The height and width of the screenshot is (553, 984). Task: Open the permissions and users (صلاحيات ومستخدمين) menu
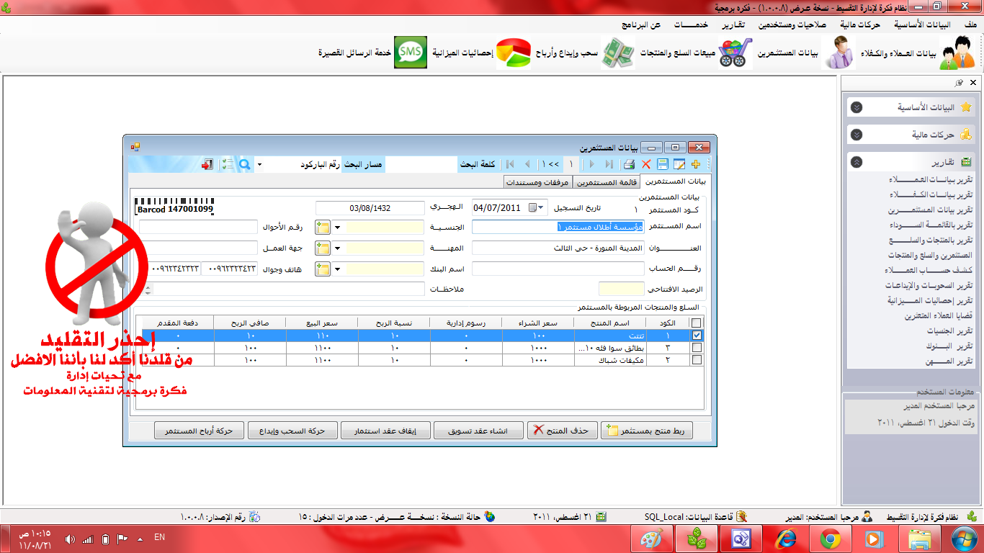point(792,24)
